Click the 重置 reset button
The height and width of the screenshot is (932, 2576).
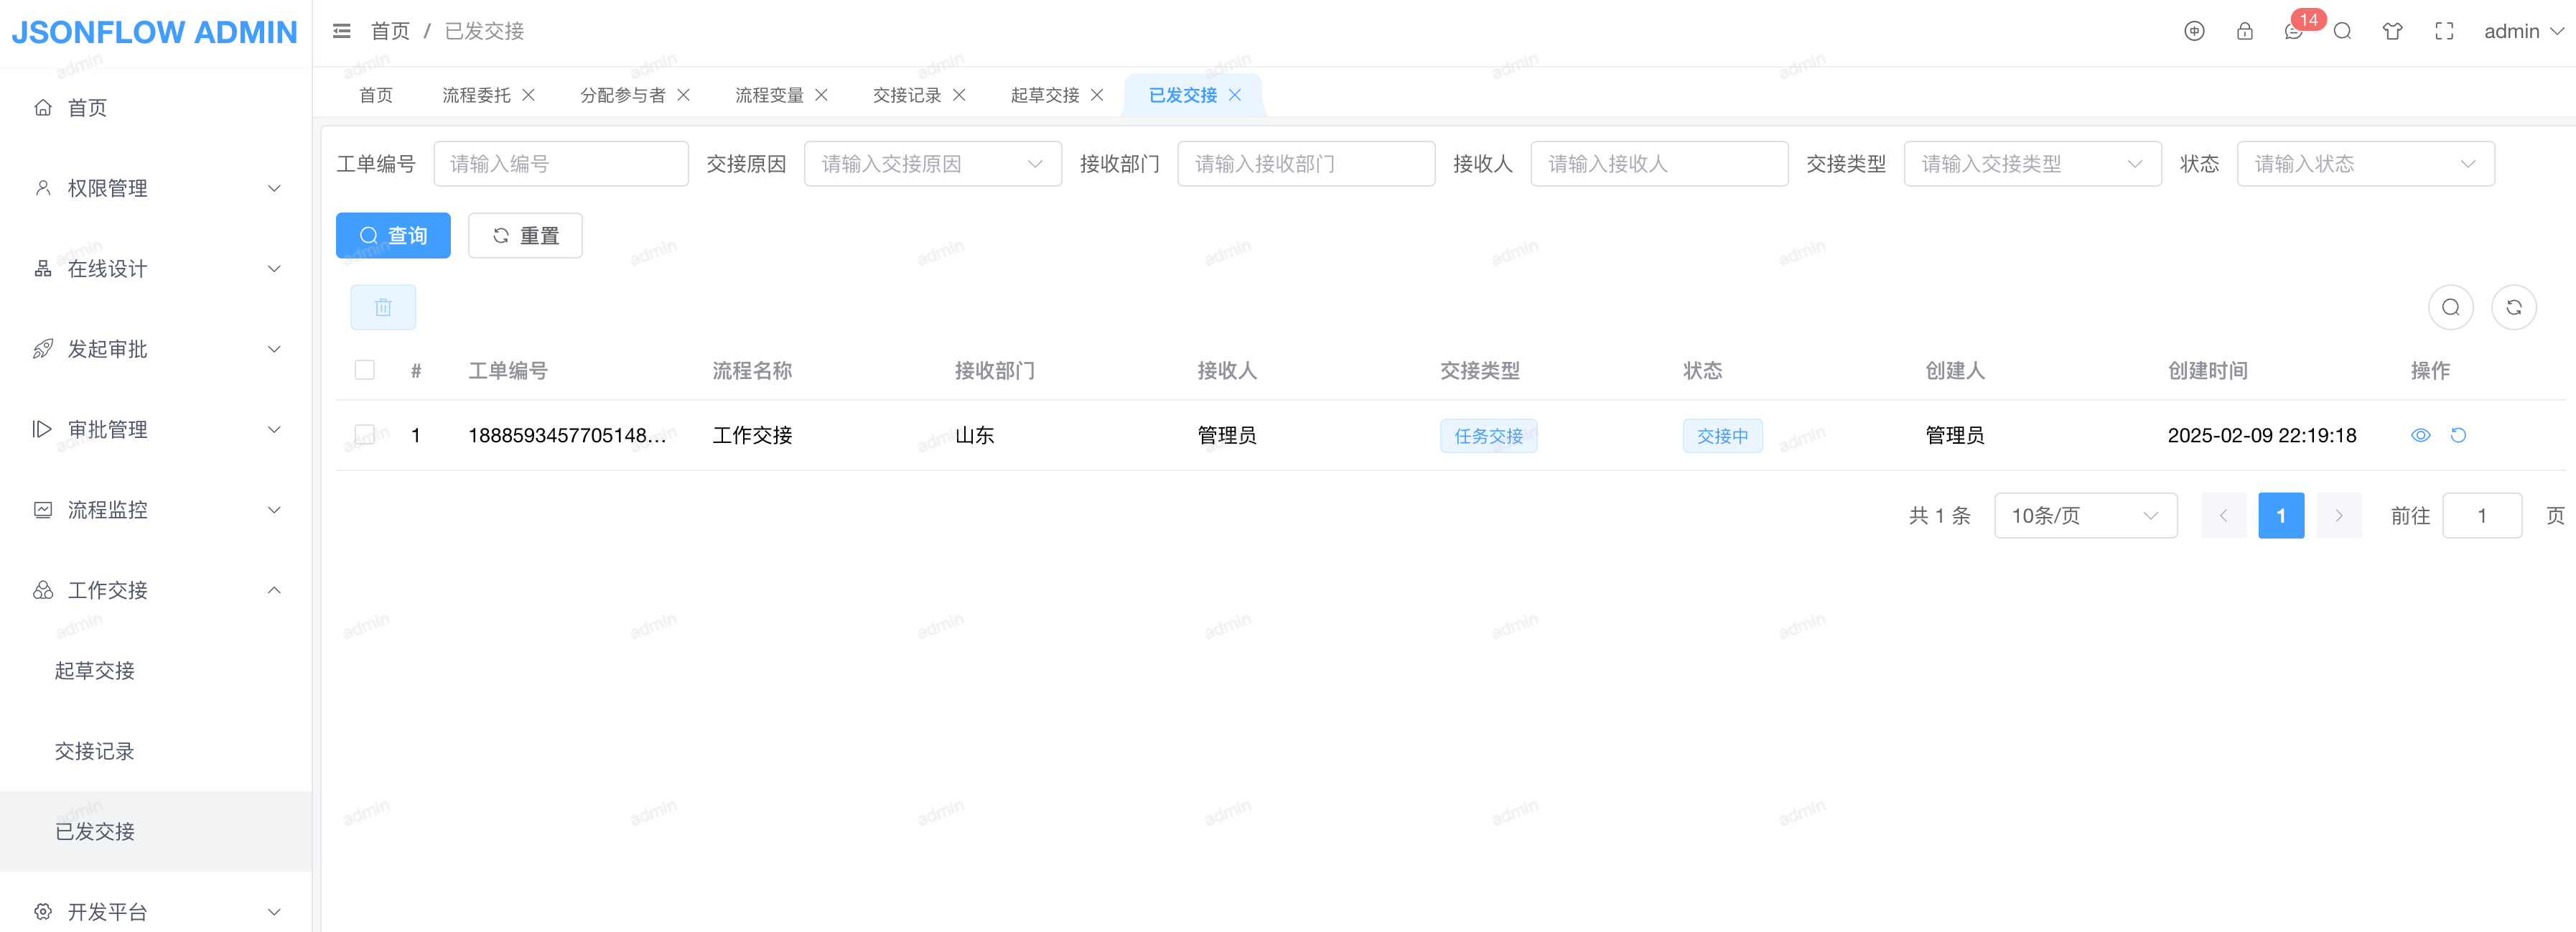click(525, 236)
